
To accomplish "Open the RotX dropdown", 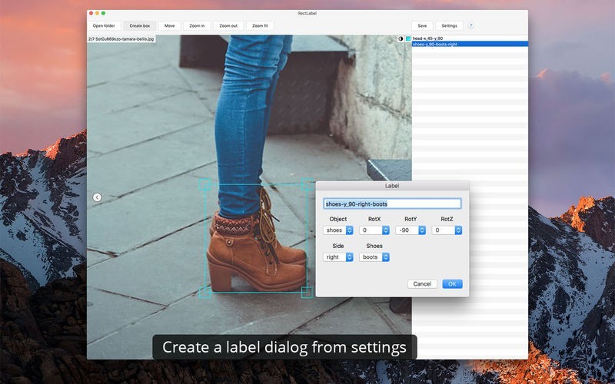I will [374, 230].
